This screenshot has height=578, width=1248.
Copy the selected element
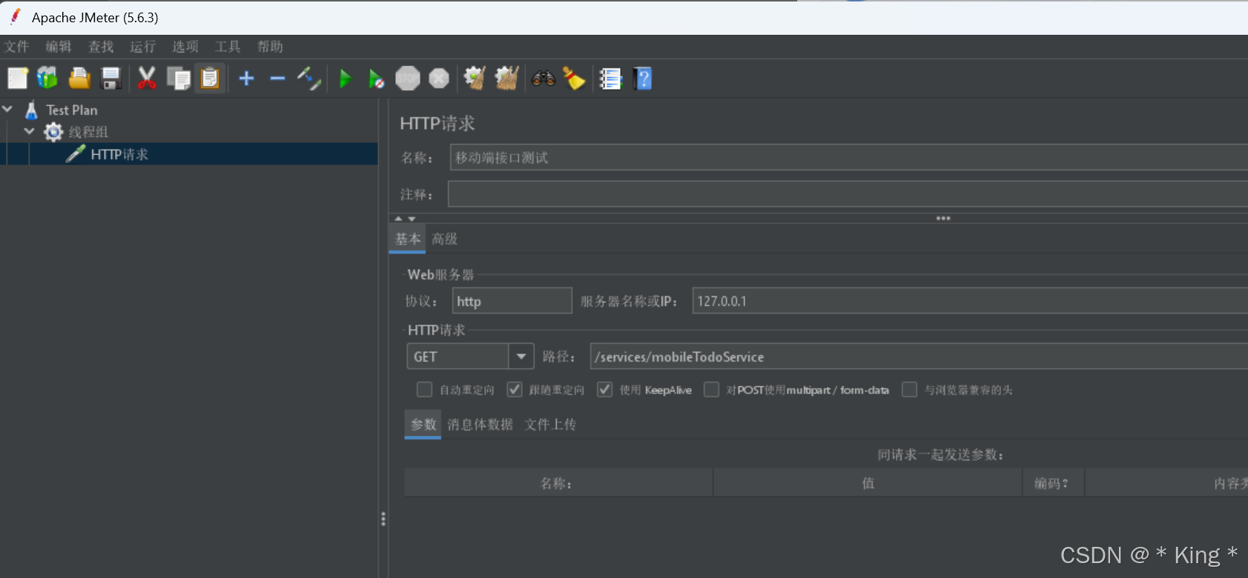click(x=179, y=78)
